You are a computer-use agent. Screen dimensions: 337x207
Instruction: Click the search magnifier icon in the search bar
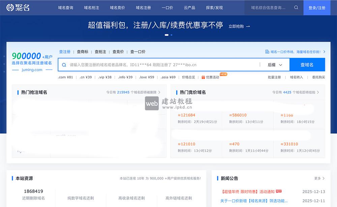pyautogui.click(x=64, y=64)
